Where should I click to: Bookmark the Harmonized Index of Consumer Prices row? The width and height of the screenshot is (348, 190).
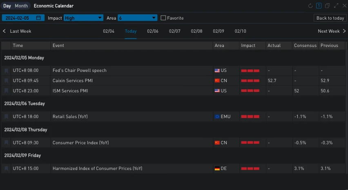7,168
